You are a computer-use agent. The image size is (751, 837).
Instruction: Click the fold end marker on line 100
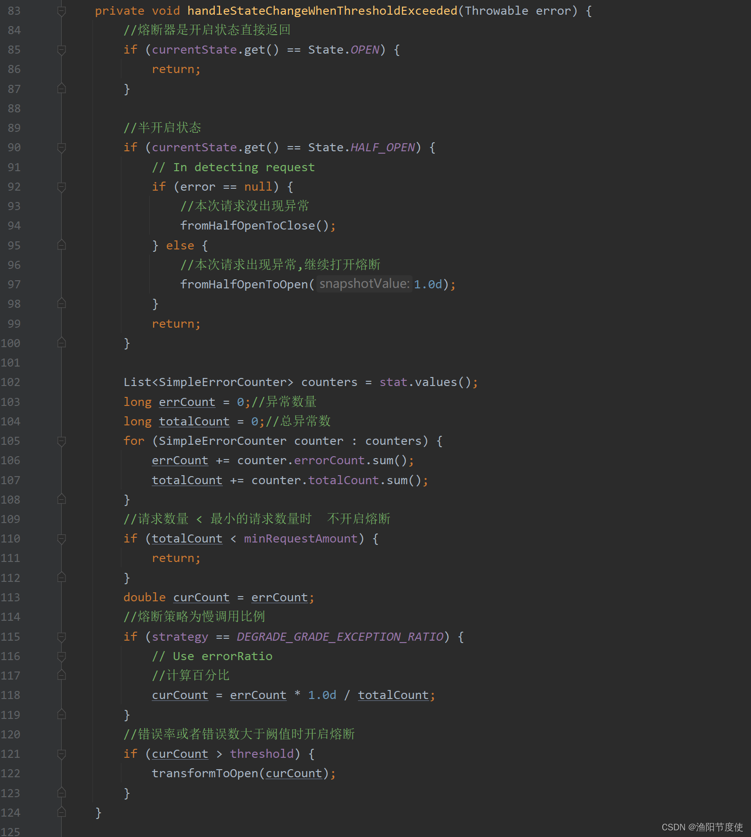coord(62,343)
